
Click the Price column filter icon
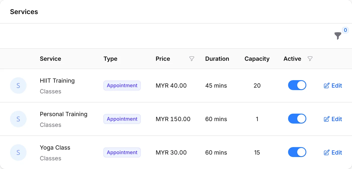point(192,59)
